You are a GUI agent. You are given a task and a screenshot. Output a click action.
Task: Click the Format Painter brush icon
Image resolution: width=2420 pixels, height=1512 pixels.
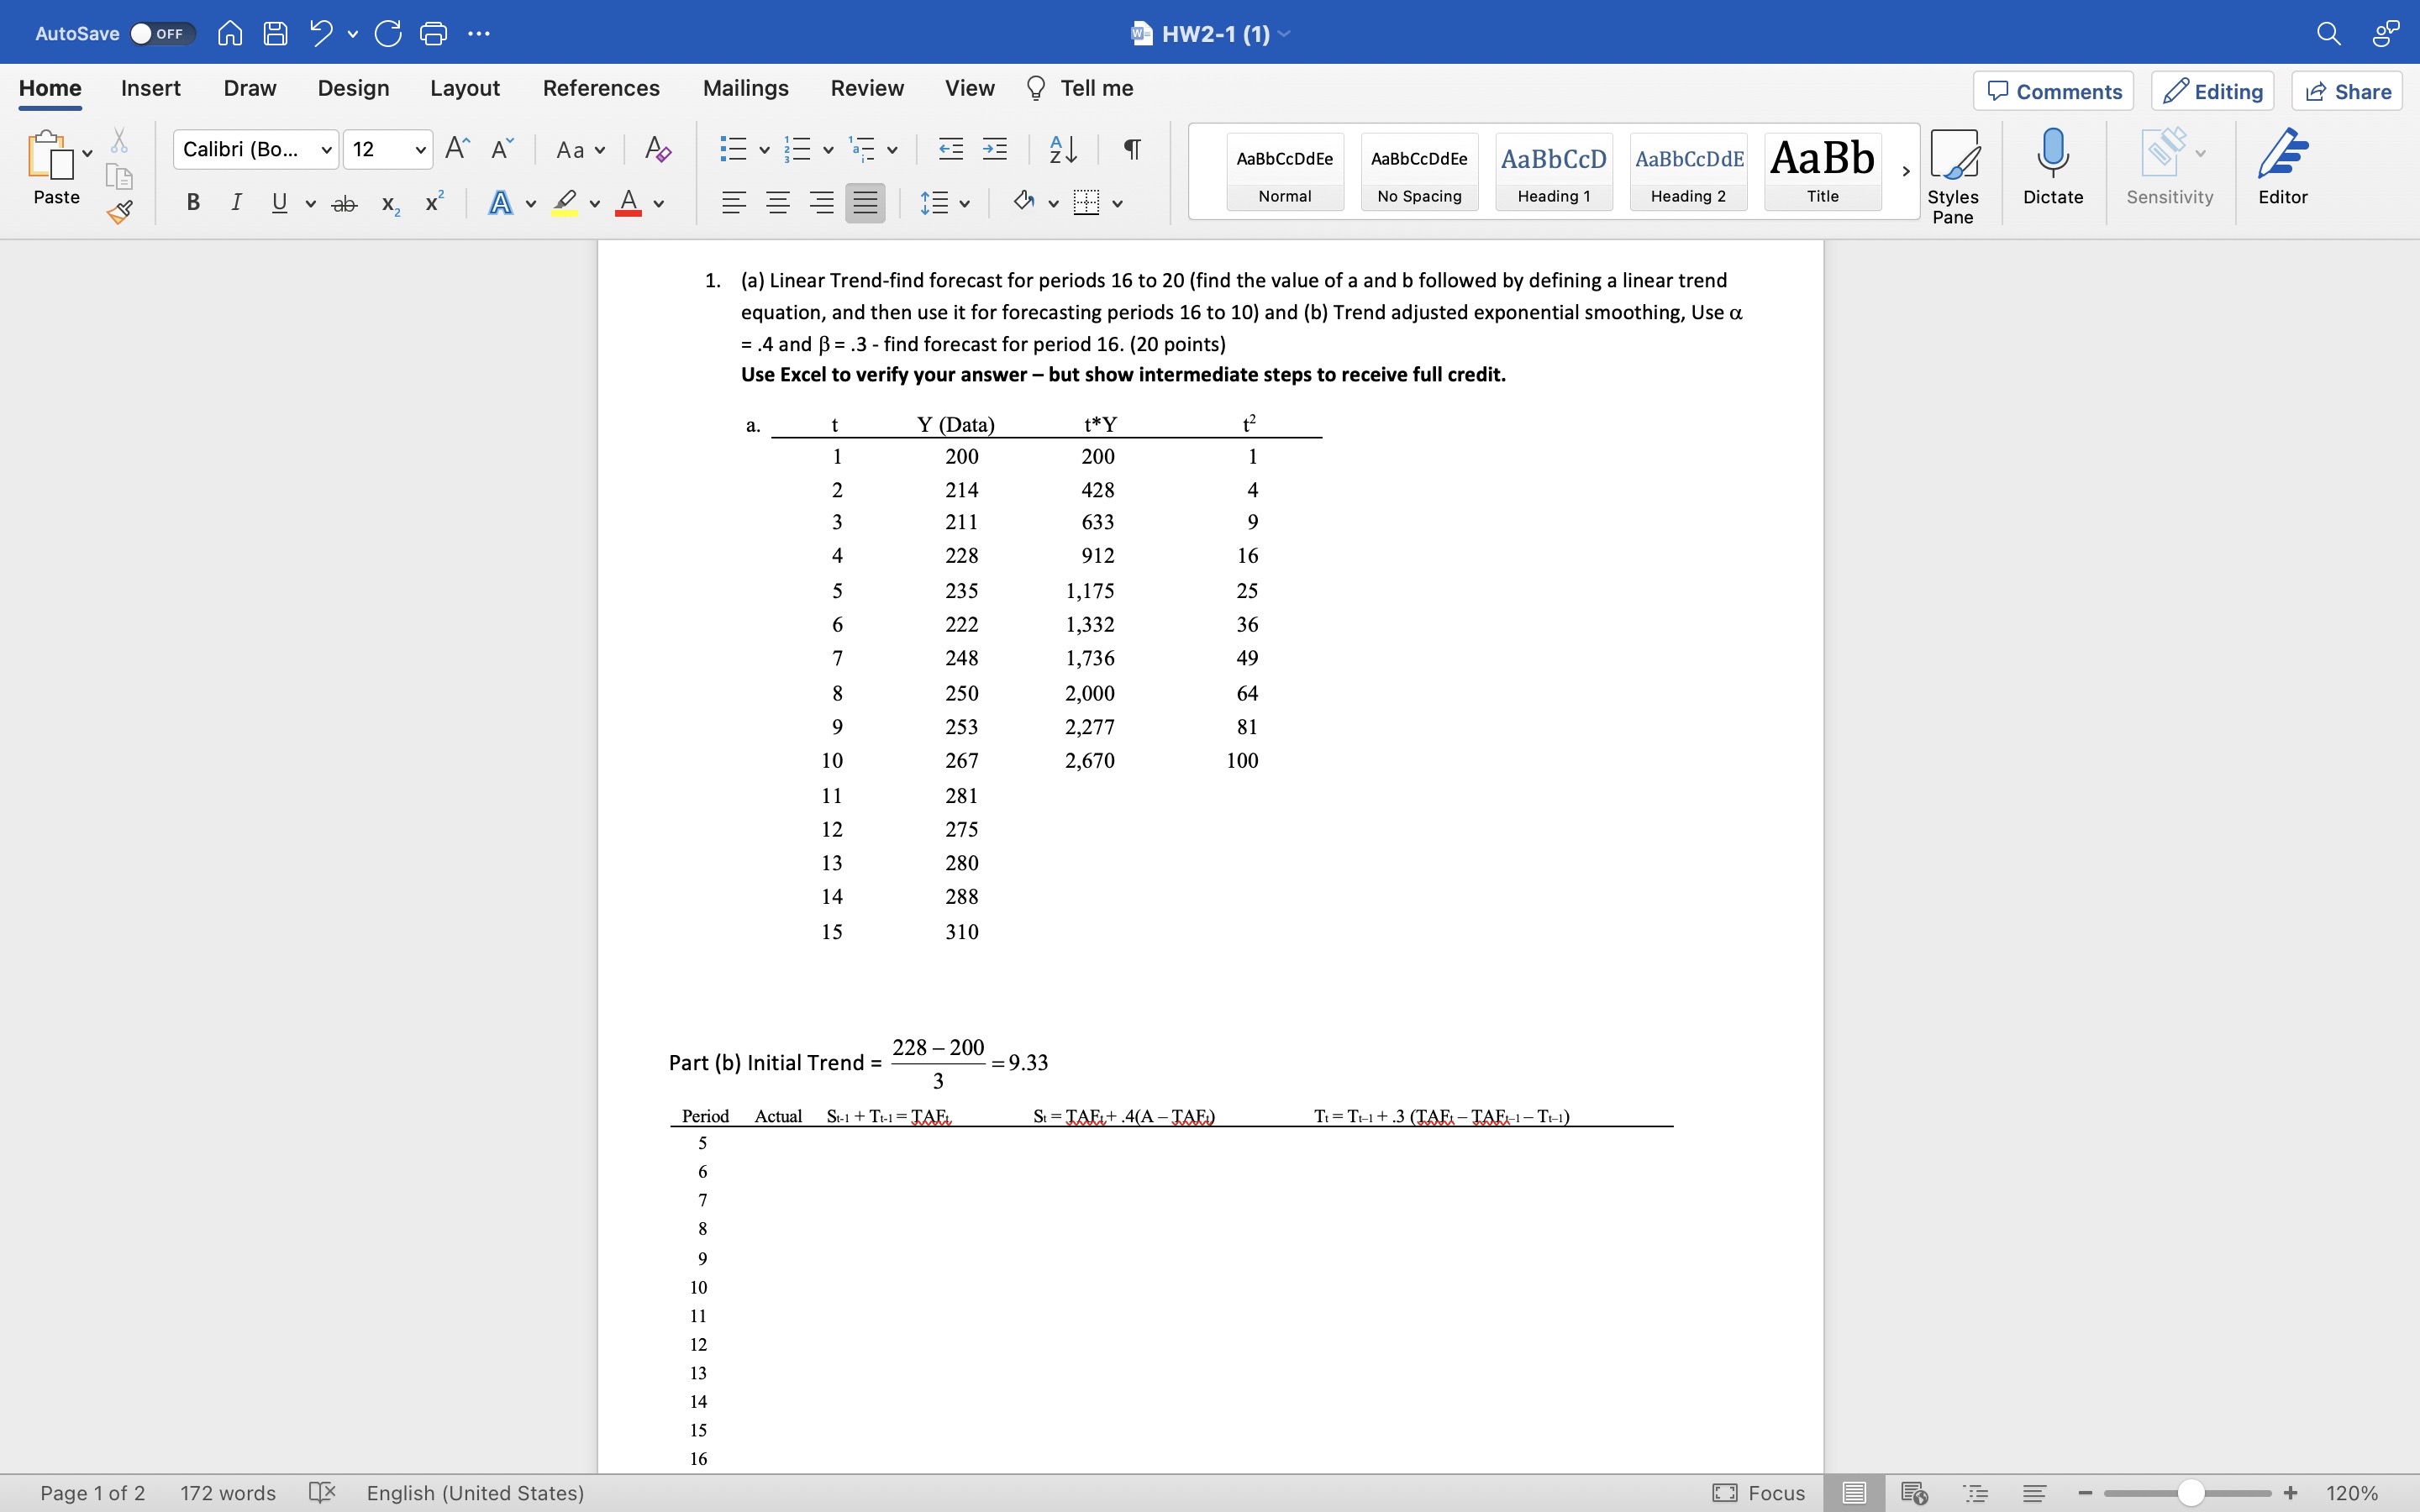pos(120,211)
